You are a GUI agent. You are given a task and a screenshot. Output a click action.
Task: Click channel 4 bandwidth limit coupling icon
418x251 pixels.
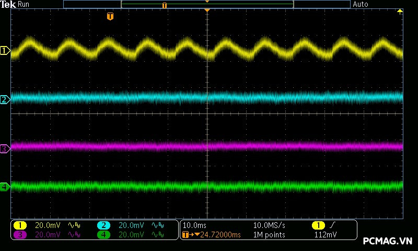coord(157,235)
